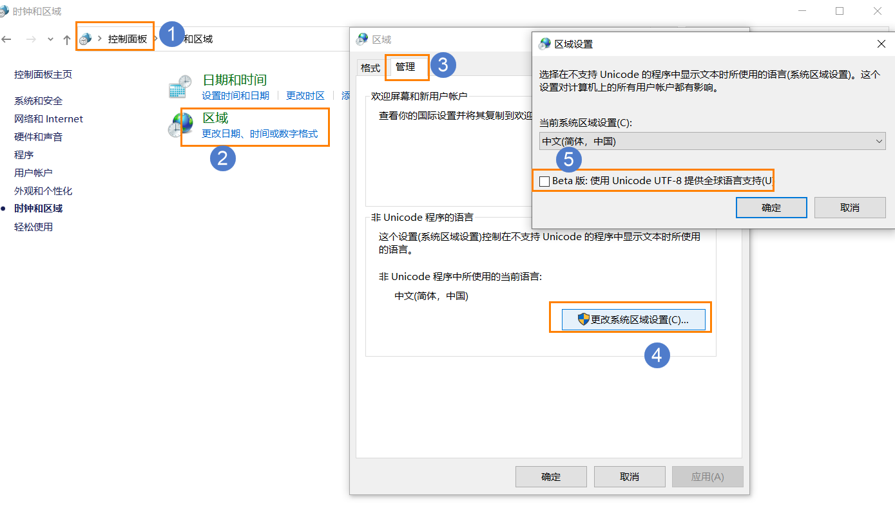Click 取消 in the 区域 dialog
Screen dimensions: 895x506
coord(630,477)
